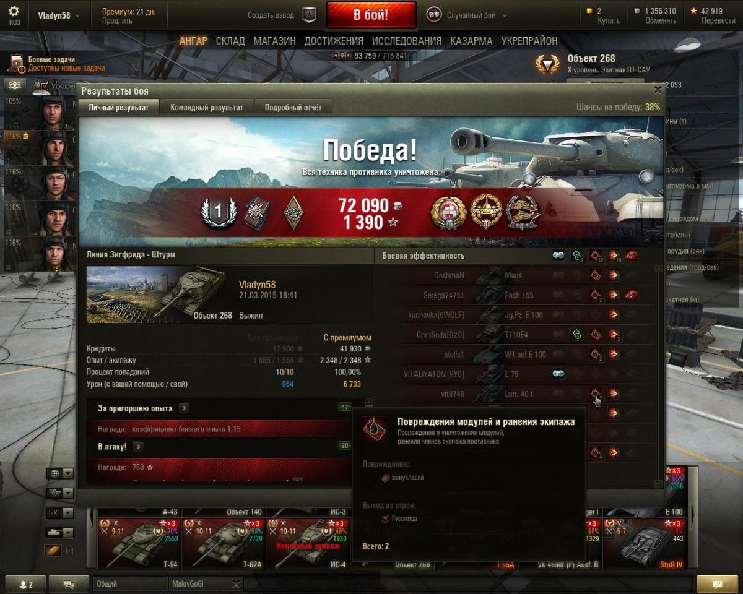The image size is (743, 594).
Task: Toggle the checkbox next to orange filter
Action: (x=69, y=551)
